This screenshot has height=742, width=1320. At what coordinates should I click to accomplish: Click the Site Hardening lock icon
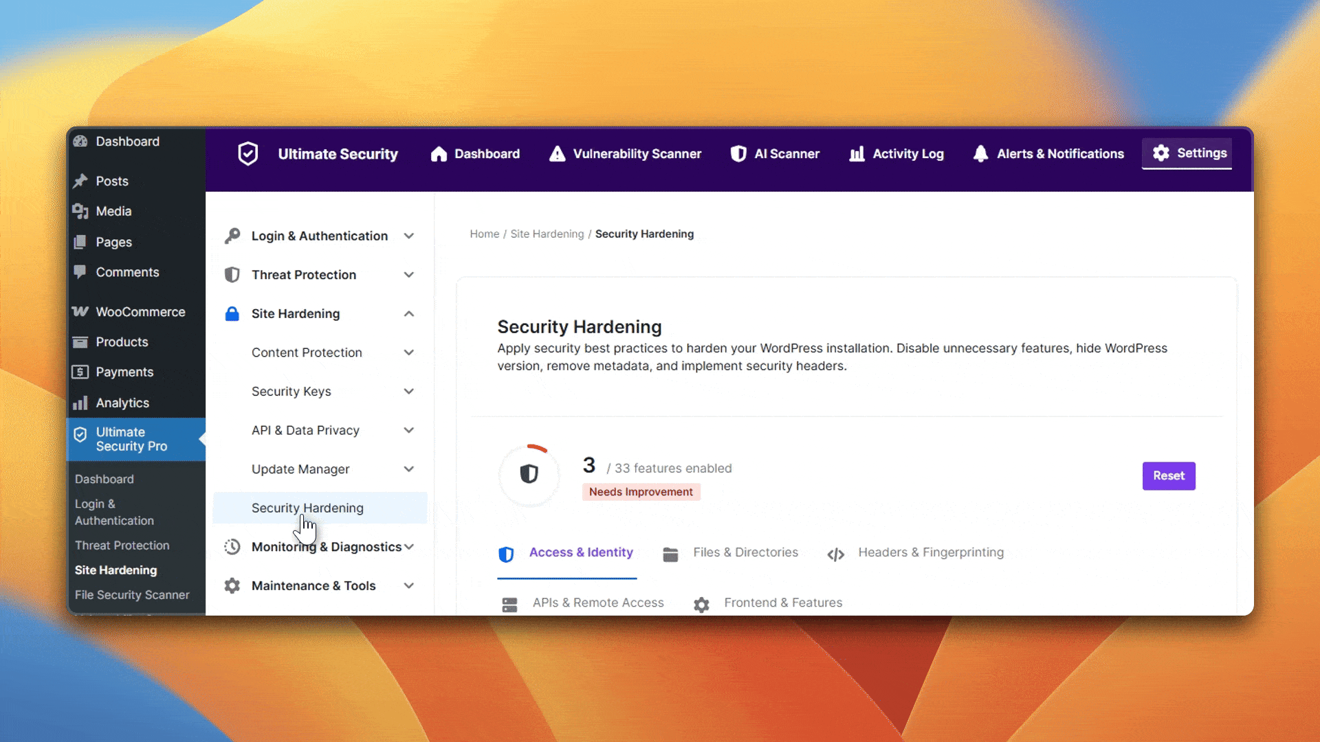tap(232, 313)
